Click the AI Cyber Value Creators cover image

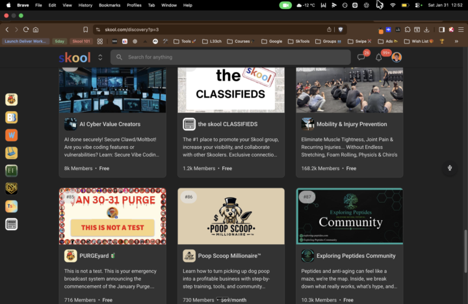(x=112, y=90)
